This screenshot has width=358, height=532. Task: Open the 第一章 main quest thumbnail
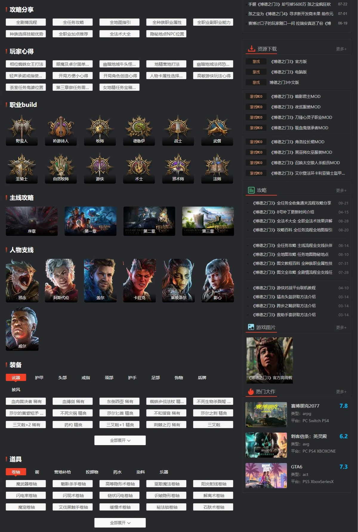click(90, 221)
